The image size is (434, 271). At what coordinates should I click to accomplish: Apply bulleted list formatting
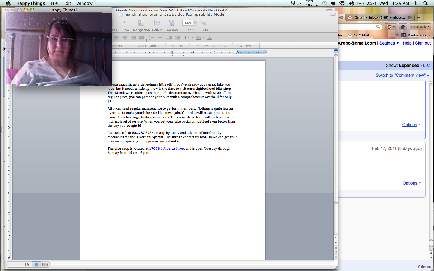[160, 38]
